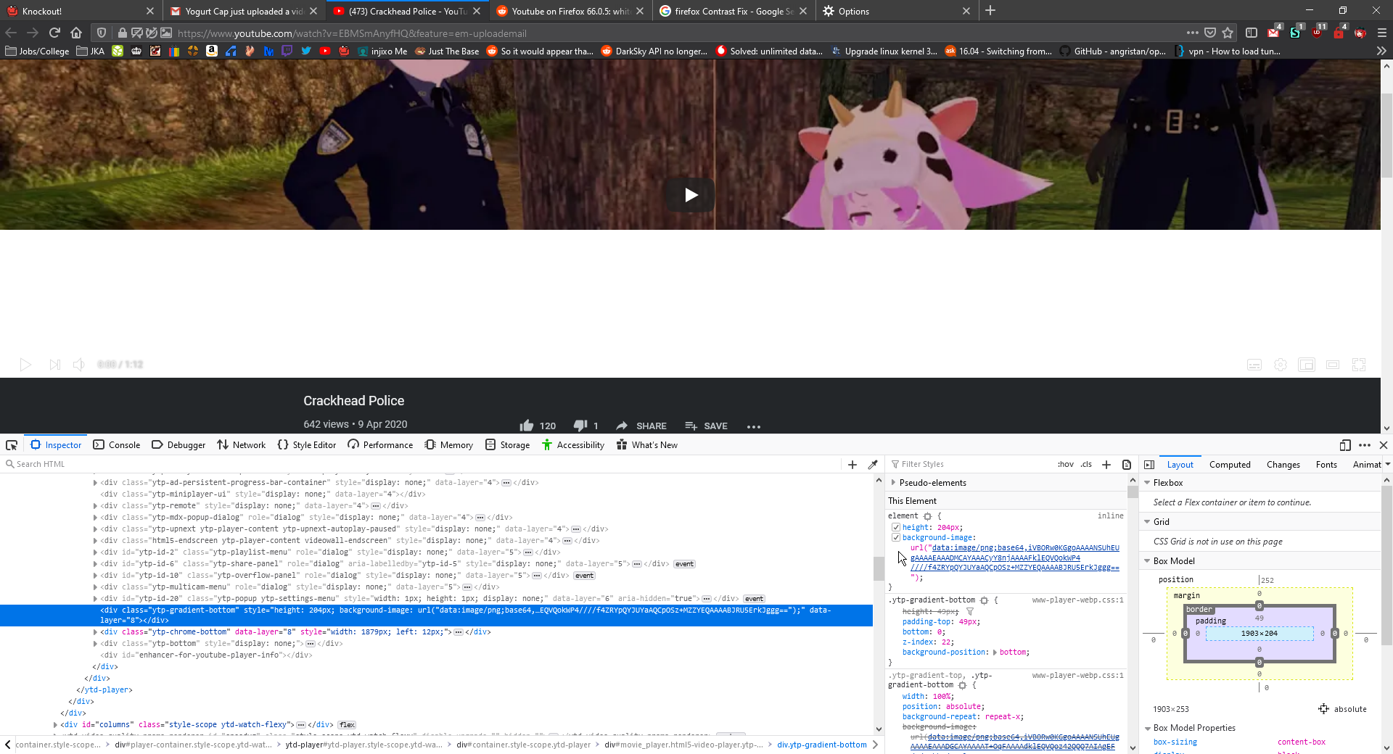The height and width of the screenshot is (754, 1393).
Task: Expand the Pseudo-elements section
Action: pos(893,483)
